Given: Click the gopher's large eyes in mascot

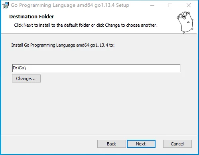Looking at the screenshot, I should pos(183,15).
